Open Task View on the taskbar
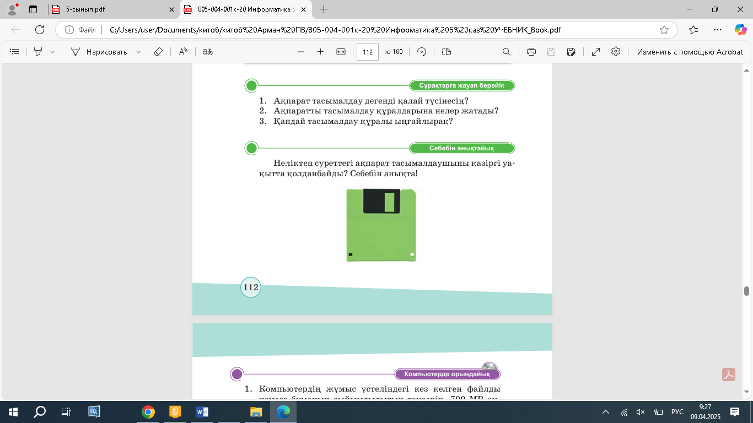This screenshot has width=753, height=423. click(x=66, y=411)
